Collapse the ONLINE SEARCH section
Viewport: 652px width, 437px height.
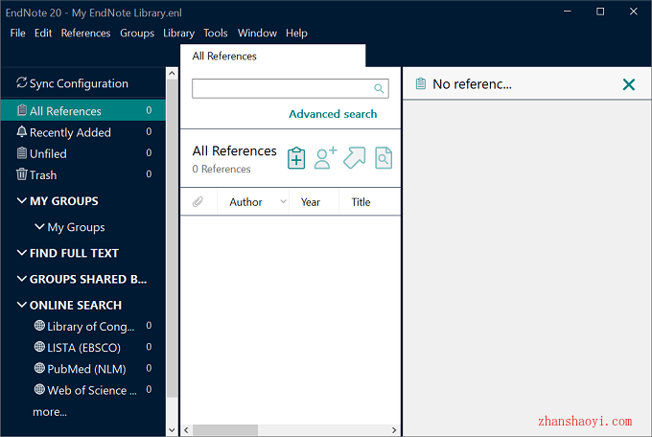(21, 305)
